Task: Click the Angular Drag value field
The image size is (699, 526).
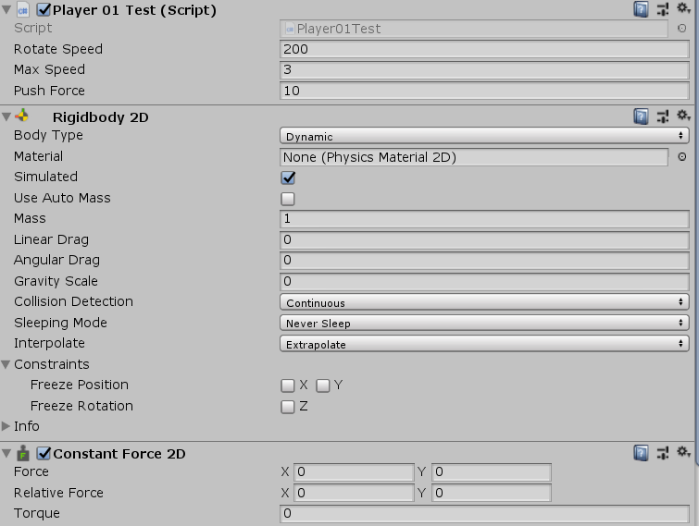Action: tap(484, 261)
